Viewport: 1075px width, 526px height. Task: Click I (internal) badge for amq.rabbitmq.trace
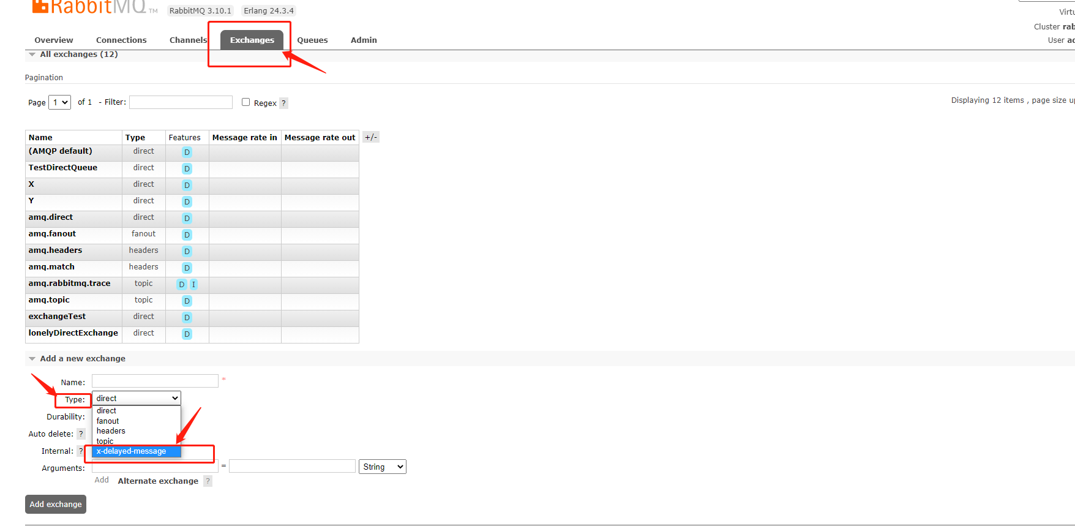193,284
